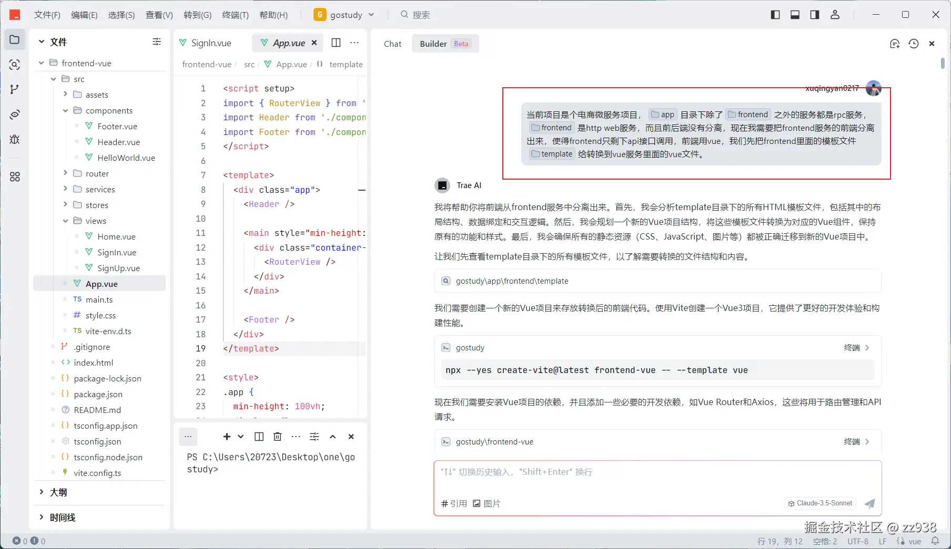Add a new terminal with the plus icon

coord(227,437)
